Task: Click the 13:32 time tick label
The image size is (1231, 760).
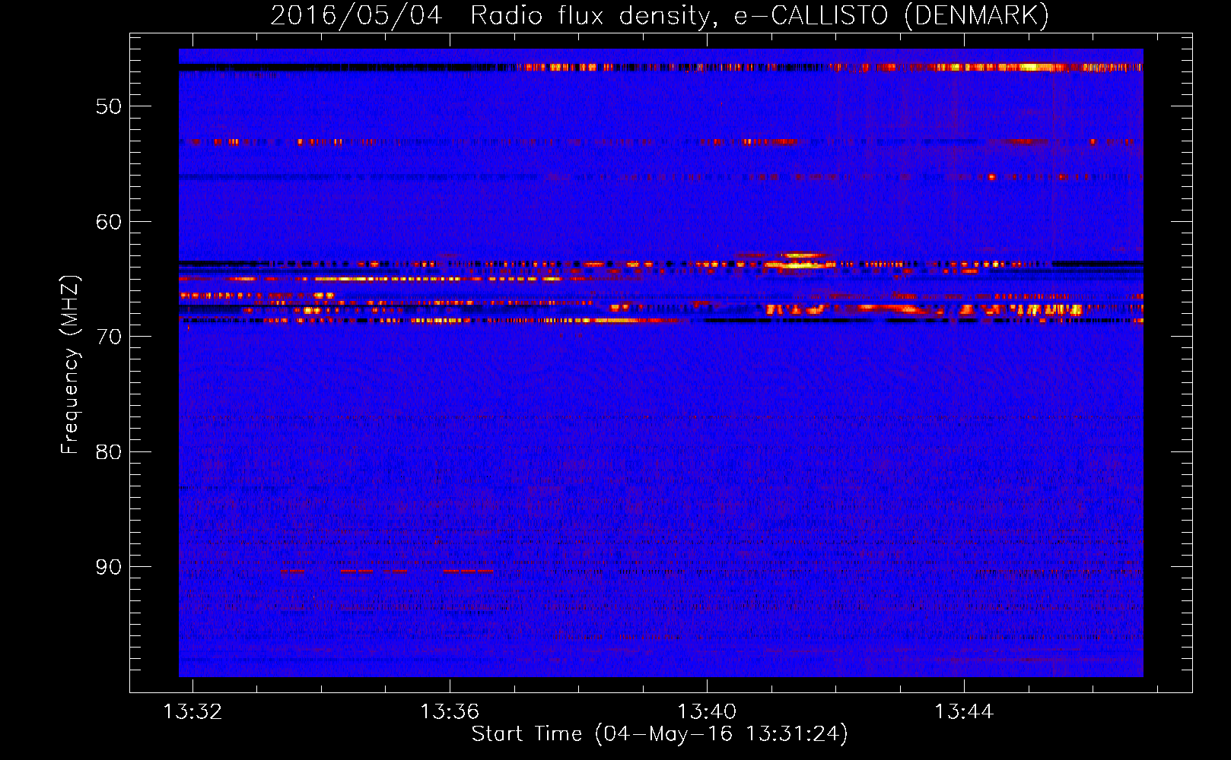Action: [192, 711]
